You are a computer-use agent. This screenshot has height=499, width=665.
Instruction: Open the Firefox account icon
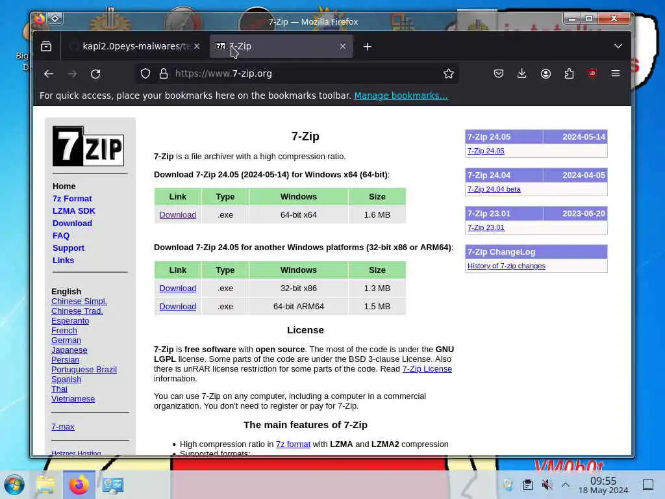pos(546,74)
